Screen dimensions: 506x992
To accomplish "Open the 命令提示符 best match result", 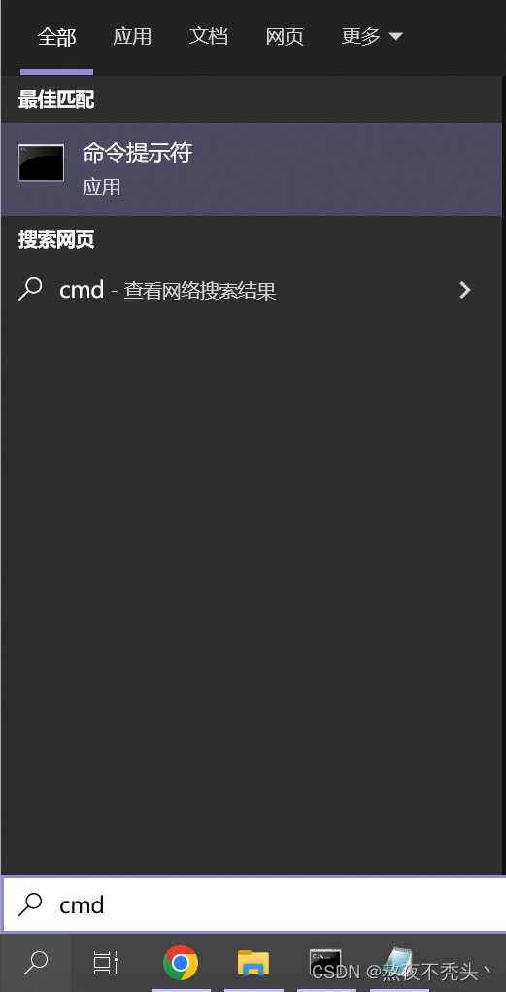I will [x=253, y=169].
